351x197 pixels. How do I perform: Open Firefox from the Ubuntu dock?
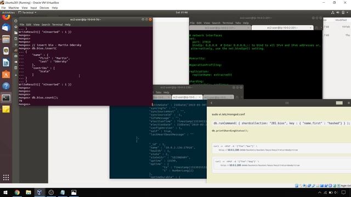coord(6,17)
